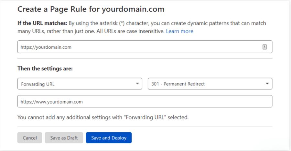Image resolution: width=291 pixels, height=151 pixels.
Task: Focus the https://www.yourdomain.com destination field
Action: pos(145,102)
